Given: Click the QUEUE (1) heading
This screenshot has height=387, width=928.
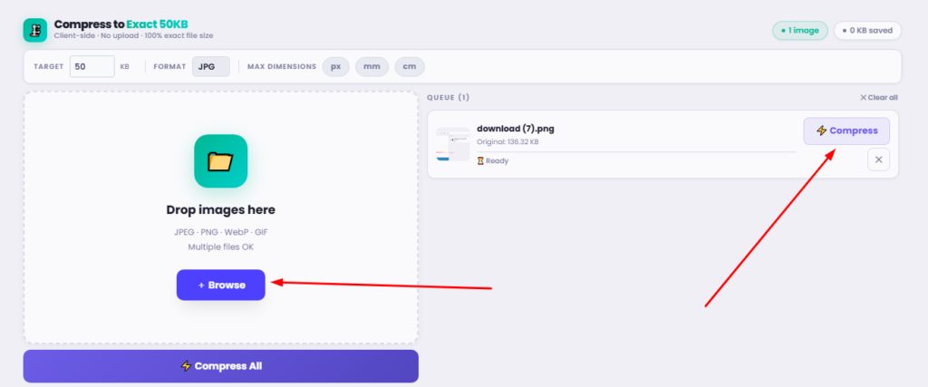Looking at the screenshot, I should click(448, 98).
